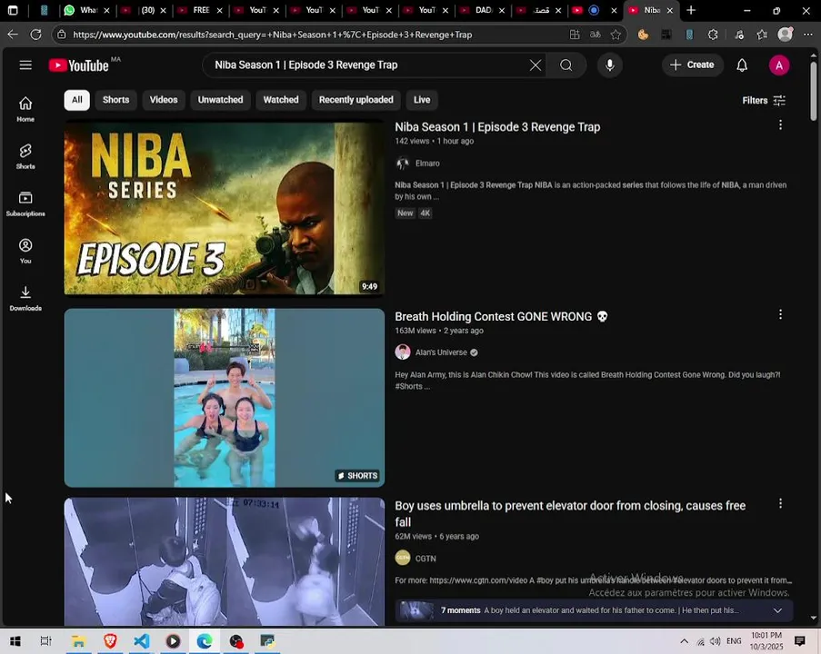
Task: Open Subscriptions in sidebar
Action: click(x=25, y=203)
